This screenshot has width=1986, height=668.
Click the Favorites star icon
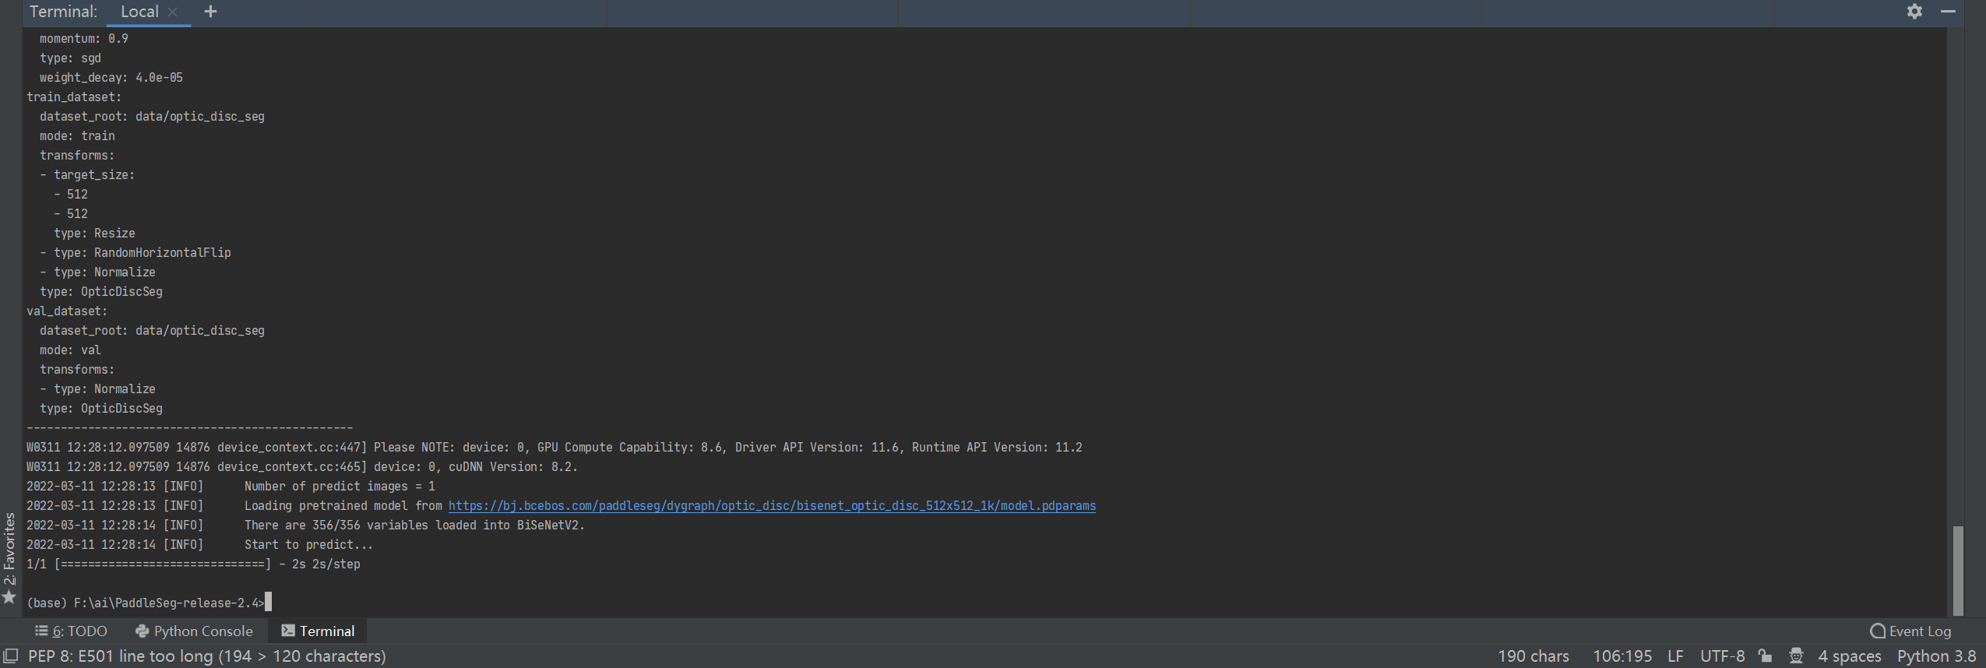[x=9, y=597]
